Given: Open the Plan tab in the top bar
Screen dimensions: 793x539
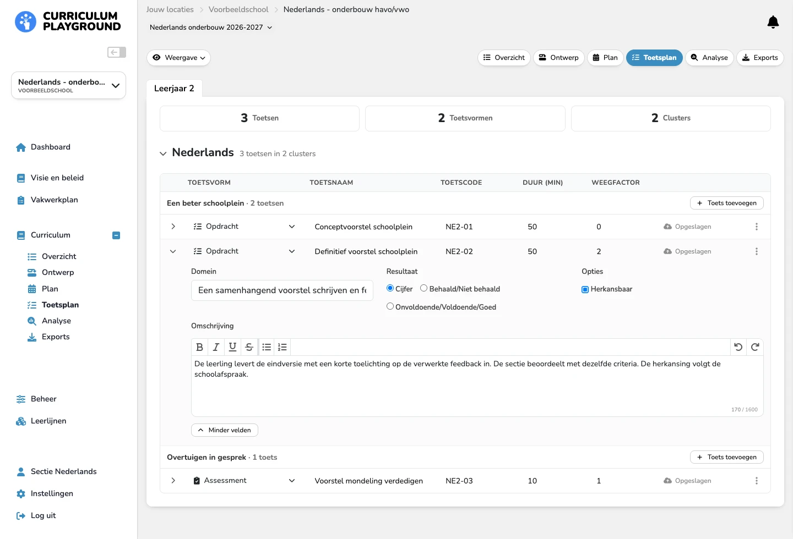Looking at the screenshot, I should (x=605, y=58).
